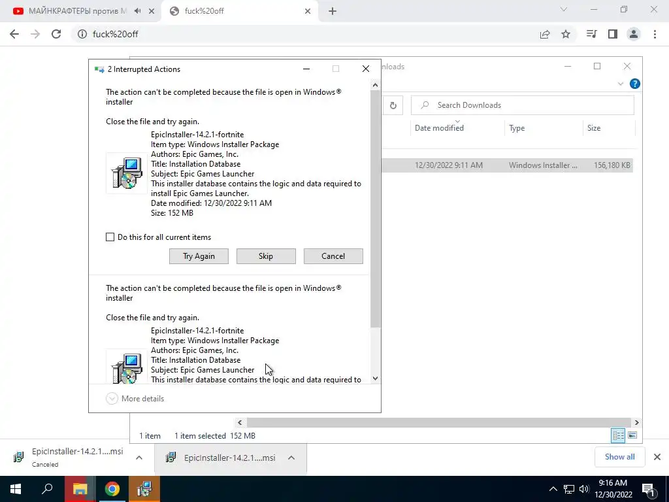
Task: View site information icon in address bar
Action: 82,34
